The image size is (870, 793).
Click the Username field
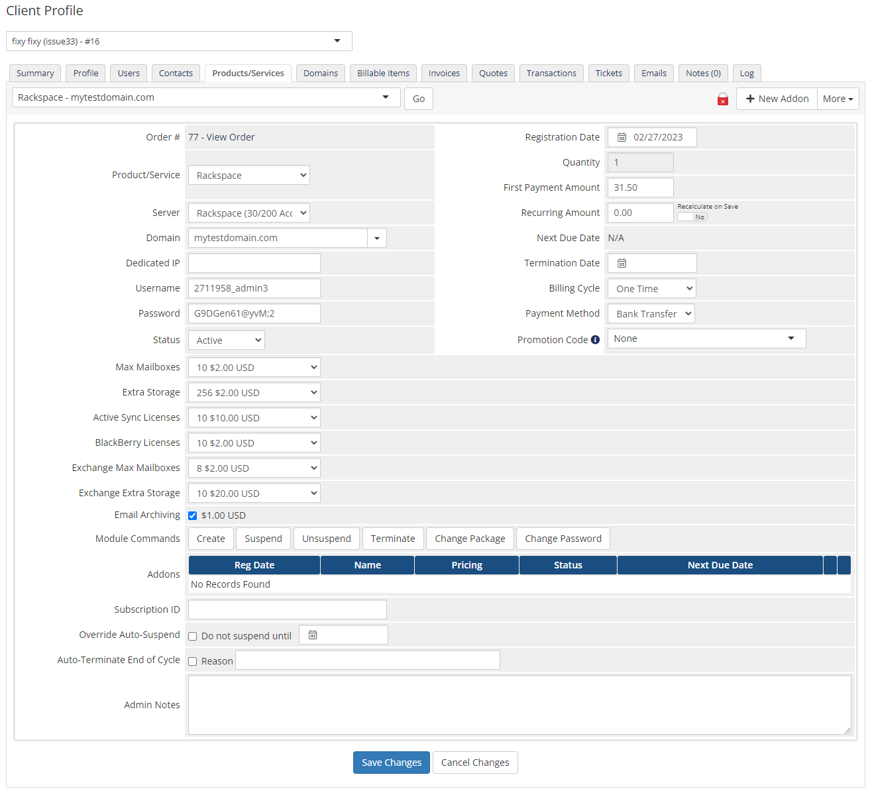pyautogui.click(x=254, y=288)
